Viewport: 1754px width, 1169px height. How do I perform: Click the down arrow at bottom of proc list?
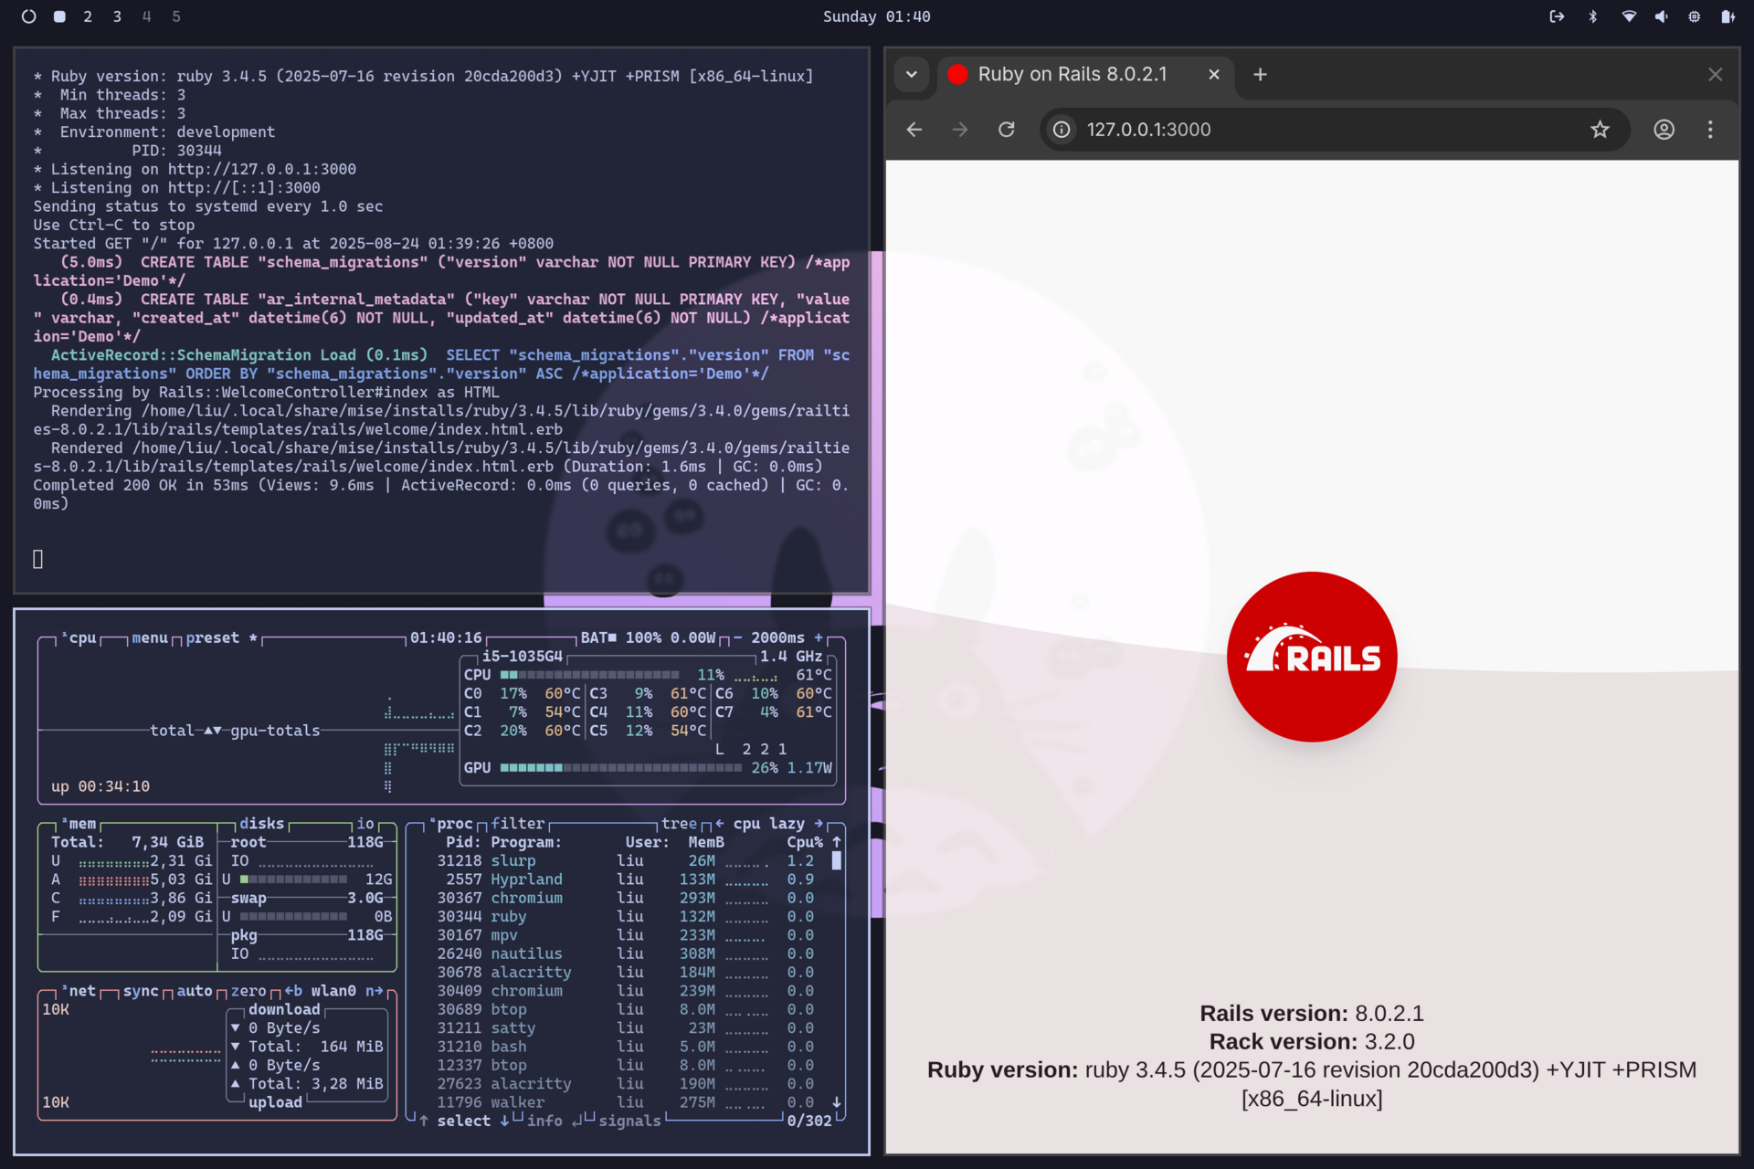[x=837, y=1102]
